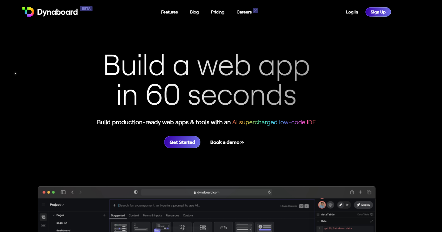Switch to the Content tab
Screen dimensions: 442x232
coord(134,215)
